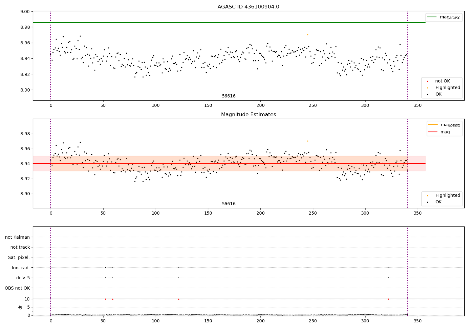Click '8.98' y-tick in Magnitude Estimates plot
The image size is (469, 328).
tap(25, 134)
